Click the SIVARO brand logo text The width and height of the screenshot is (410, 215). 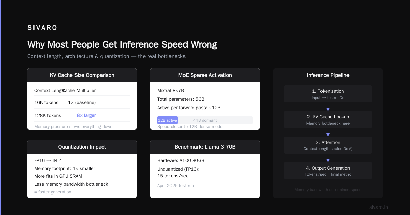point(42,28)
